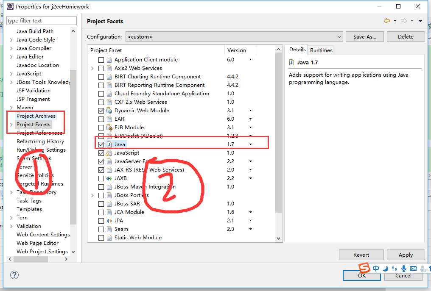Switch to the Runtimes tab
The width and height of the screenshot is (431, 291).
(321, 50)
